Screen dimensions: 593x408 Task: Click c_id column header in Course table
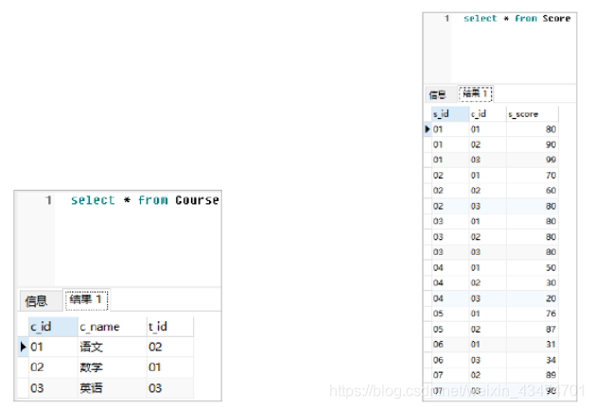coord(53,327)
